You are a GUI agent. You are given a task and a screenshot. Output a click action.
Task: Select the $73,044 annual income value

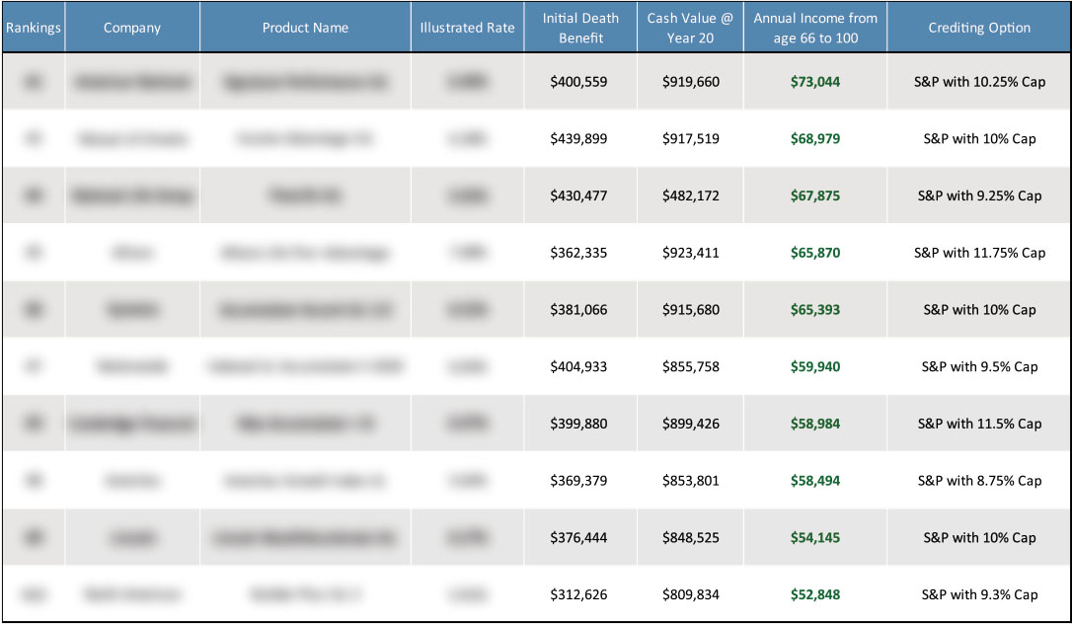coord(814,81)
